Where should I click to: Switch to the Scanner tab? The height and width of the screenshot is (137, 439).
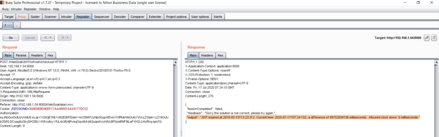tap(50, 17)
